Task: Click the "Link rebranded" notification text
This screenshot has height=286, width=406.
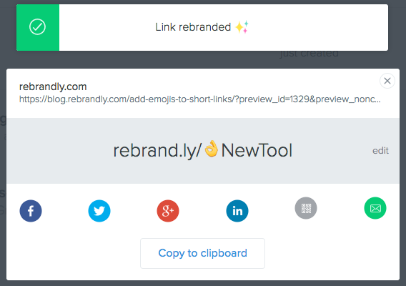Action: click(193, 27)
